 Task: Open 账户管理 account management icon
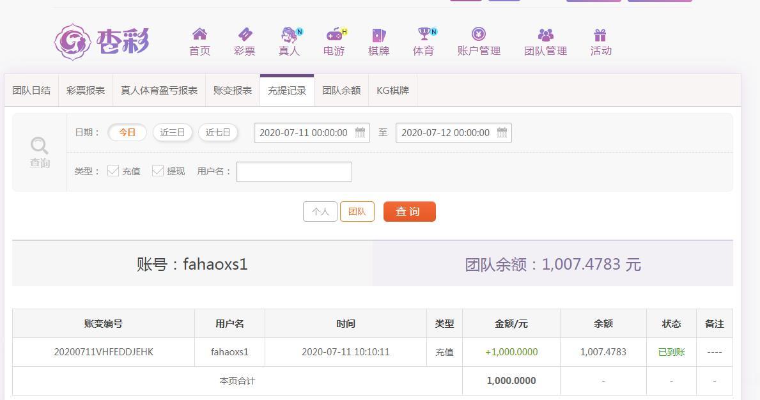tap(478, 34)
